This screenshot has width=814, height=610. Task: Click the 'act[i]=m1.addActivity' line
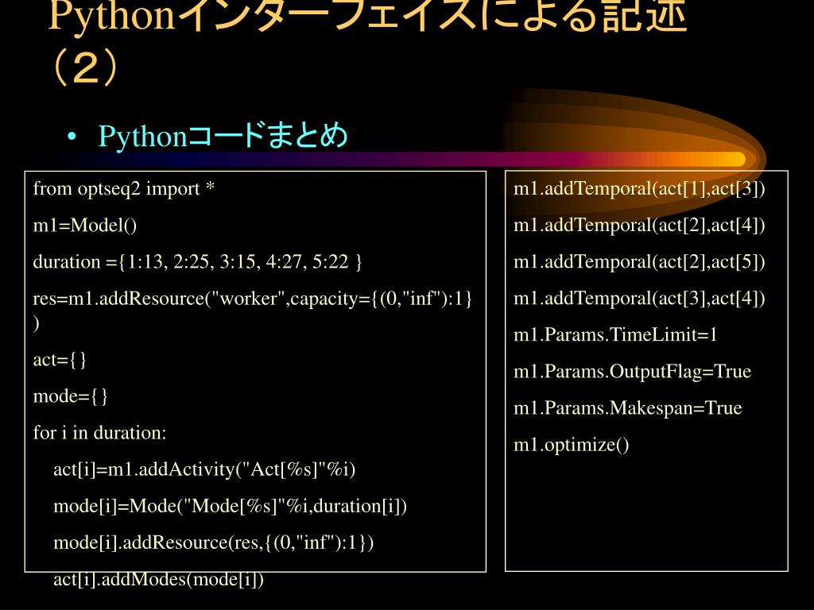(x=204, y=469)
